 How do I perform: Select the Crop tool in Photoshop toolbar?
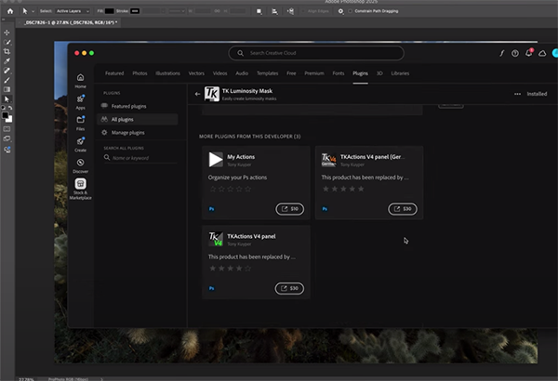(7, 52)
